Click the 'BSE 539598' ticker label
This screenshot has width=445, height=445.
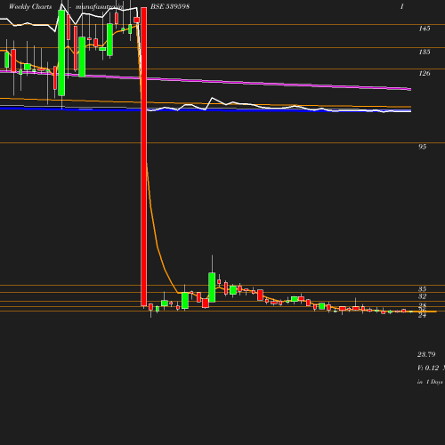170,6
